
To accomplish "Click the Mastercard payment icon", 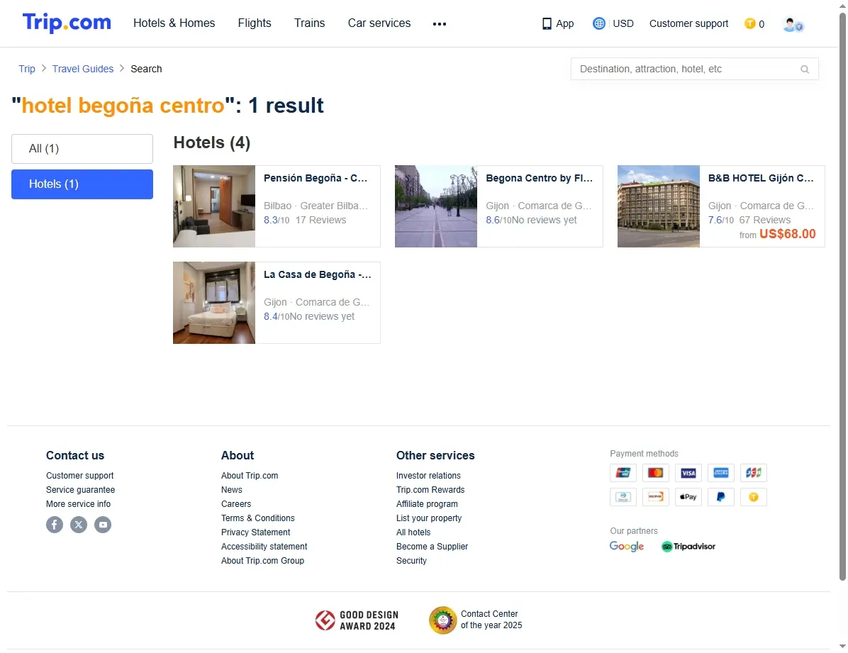I will pos(655,473).
